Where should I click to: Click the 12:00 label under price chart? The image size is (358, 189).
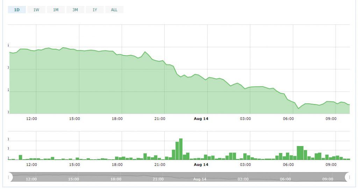click(32, 119)
